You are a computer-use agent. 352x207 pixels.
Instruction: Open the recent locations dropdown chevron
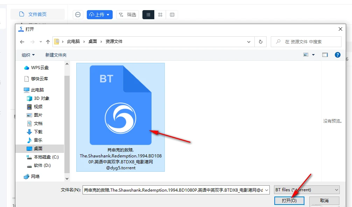[x=41, y=42]
